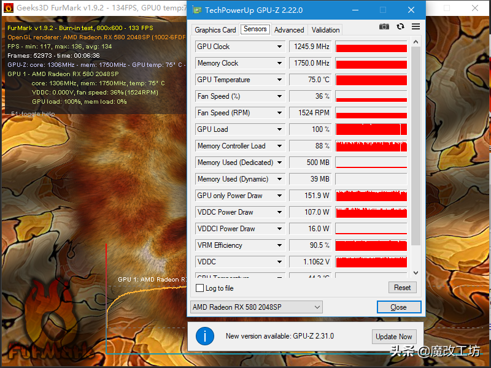The width and height of the screenshot is (491, 368).
Task: Click the 88 % Memory Controller Load value
Action: (x=310, y=146)
